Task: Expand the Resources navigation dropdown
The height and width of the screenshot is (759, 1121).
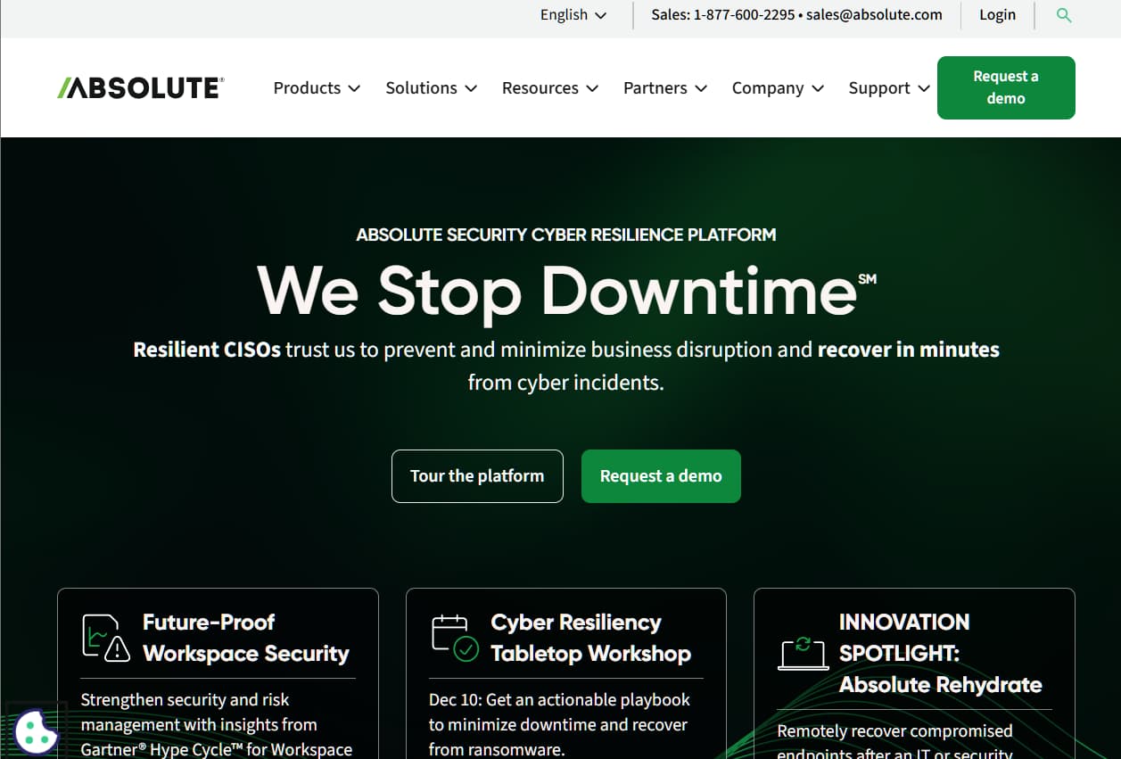Action: coord(549,87)
